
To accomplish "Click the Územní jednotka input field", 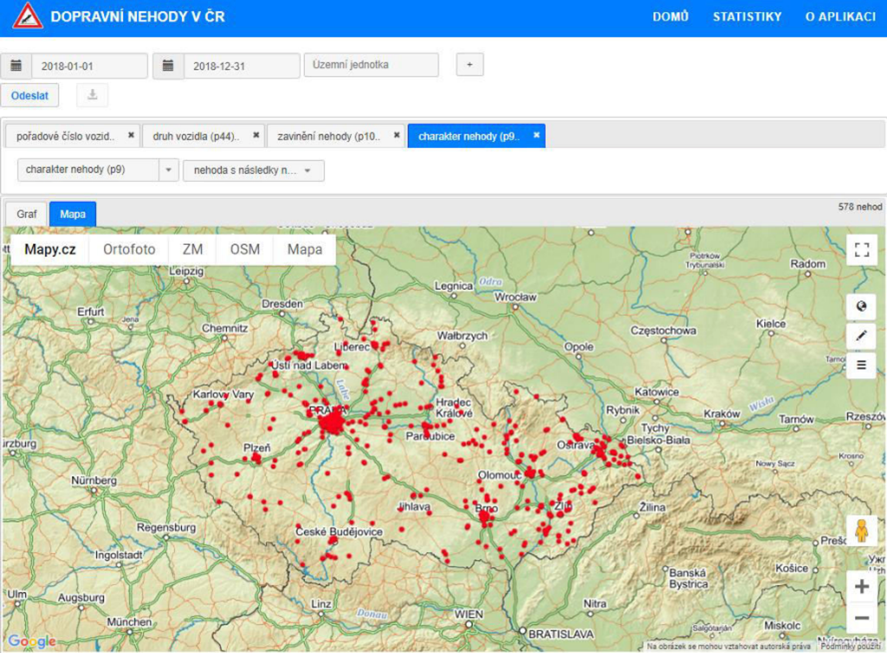I will [x=371, y=65].
